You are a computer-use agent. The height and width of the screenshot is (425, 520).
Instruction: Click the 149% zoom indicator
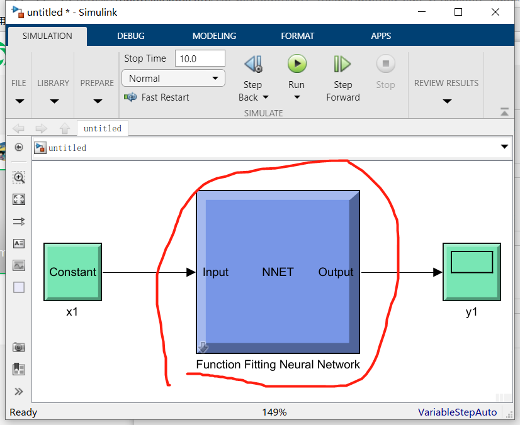point(275,412)
